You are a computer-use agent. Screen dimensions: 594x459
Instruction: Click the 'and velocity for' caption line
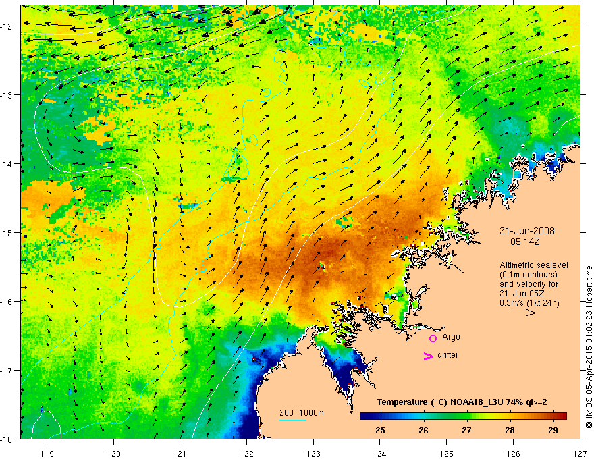529,284
